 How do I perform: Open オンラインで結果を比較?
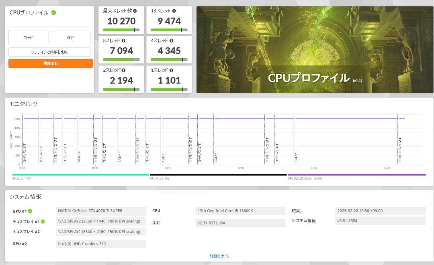49,52
